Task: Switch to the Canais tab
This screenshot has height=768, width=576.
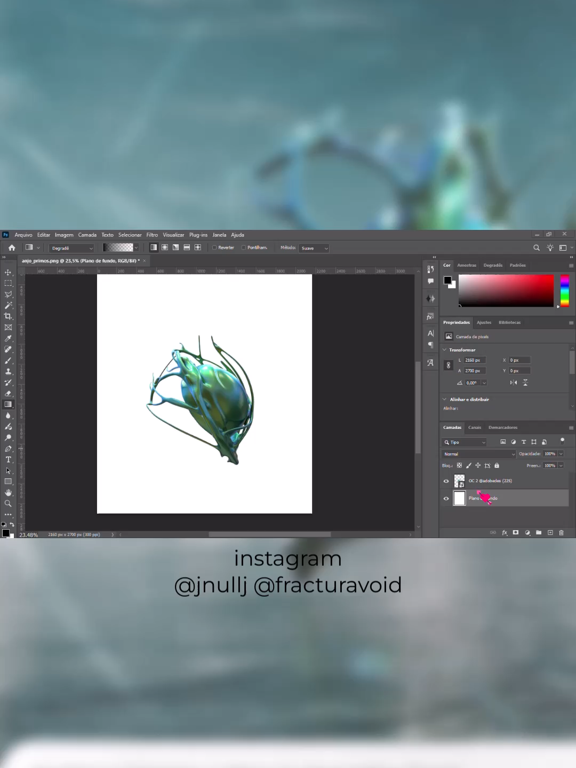Action: pos(475,427)
